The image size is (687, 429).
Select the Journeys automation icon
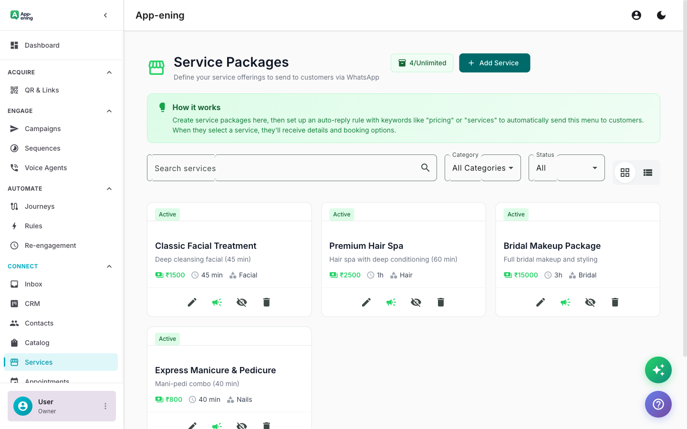click(13, 206)
